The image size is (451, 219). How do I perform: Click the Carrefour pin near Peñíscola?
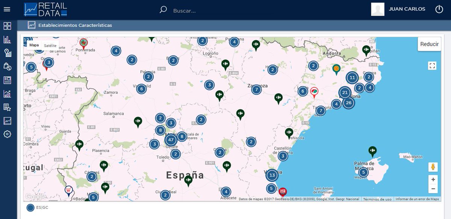(x=289, y=133)
